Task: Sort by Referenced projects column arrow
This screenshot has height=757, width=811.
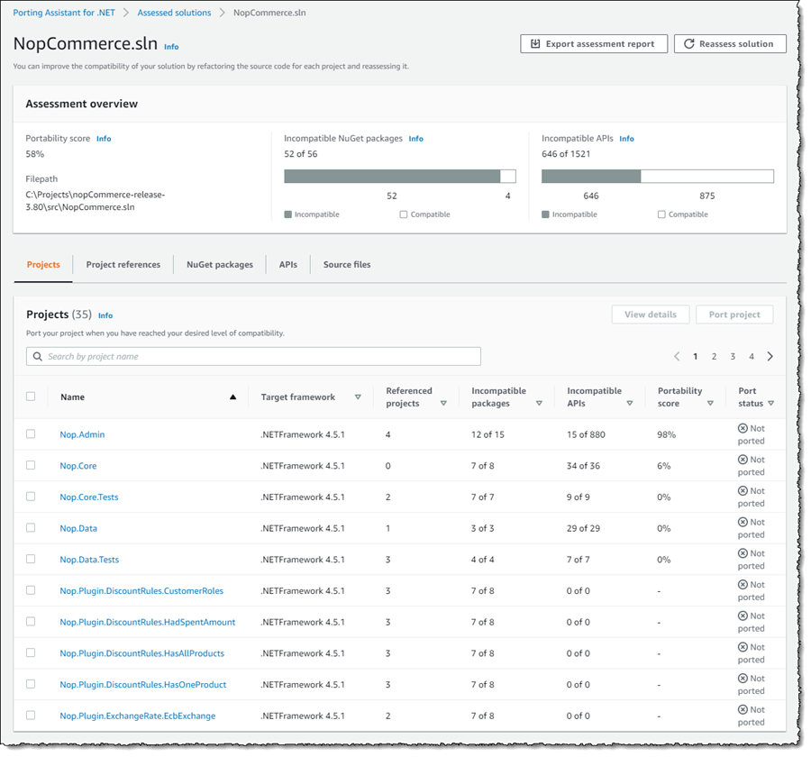Action: [x=443, y=404]
